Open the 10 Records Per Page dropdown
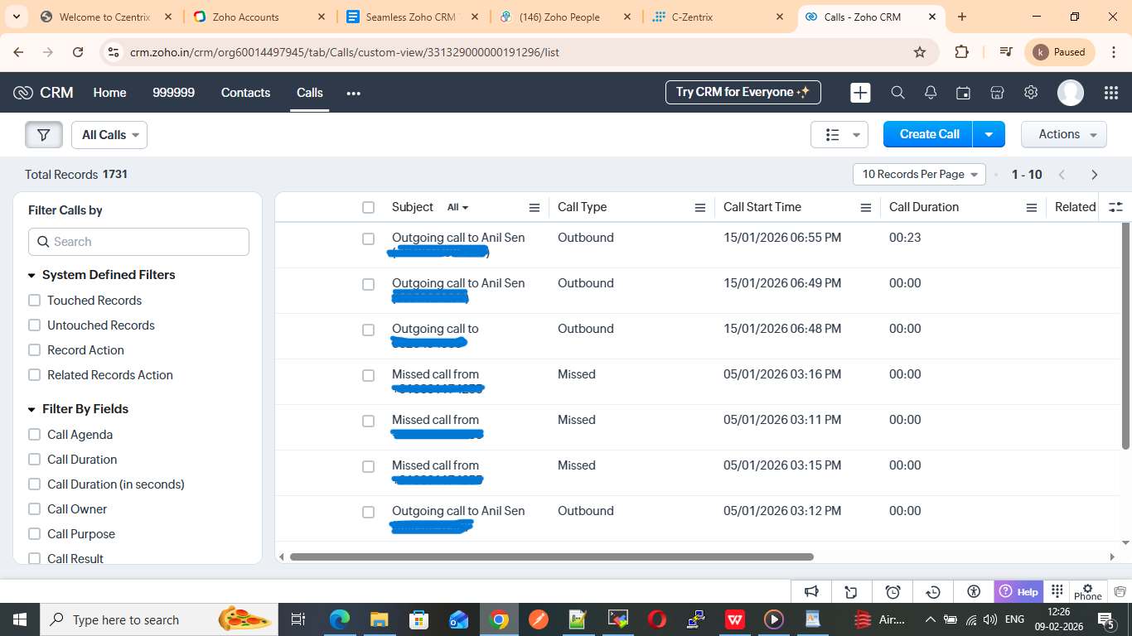 [x=918, y=175]
